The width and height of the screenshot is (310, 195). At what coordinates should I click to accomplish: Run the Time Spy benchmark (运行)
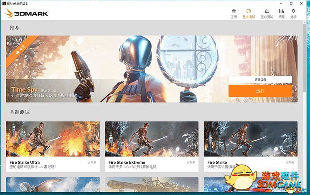coord(260,91)
